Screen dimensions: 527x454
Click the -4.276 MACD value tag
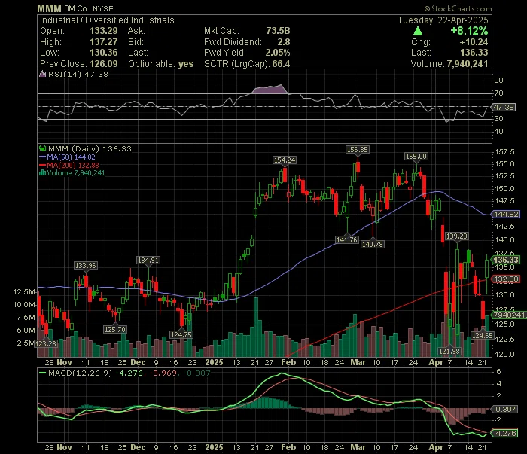pos(504,433)
